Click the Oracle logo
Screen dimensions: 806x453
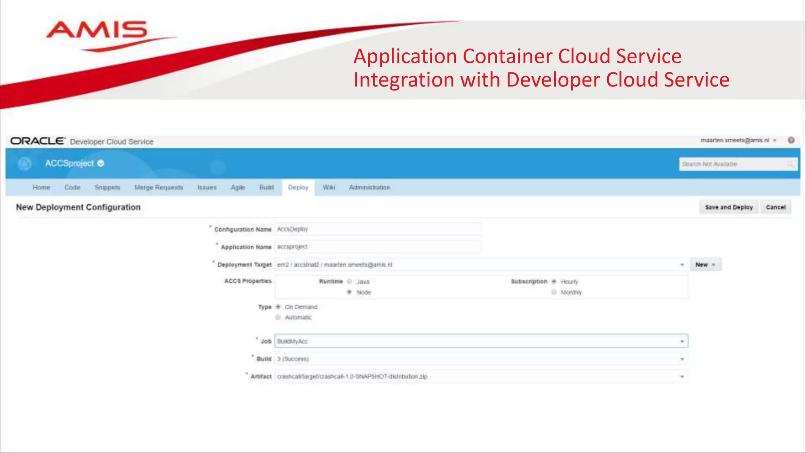[38, 141]
